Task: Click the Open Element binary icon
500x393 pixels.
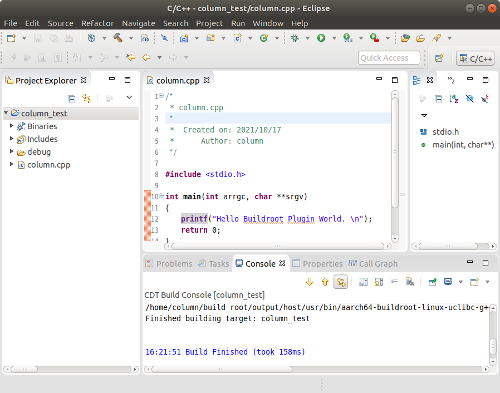Action: click(x=145, y=38)
